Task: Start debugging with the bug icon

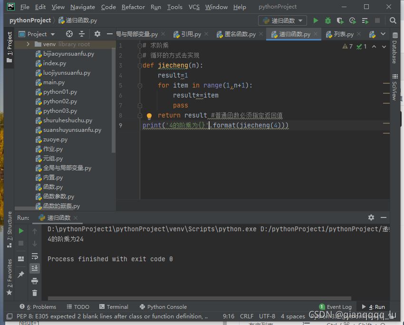Action: [x=328, y=20]
